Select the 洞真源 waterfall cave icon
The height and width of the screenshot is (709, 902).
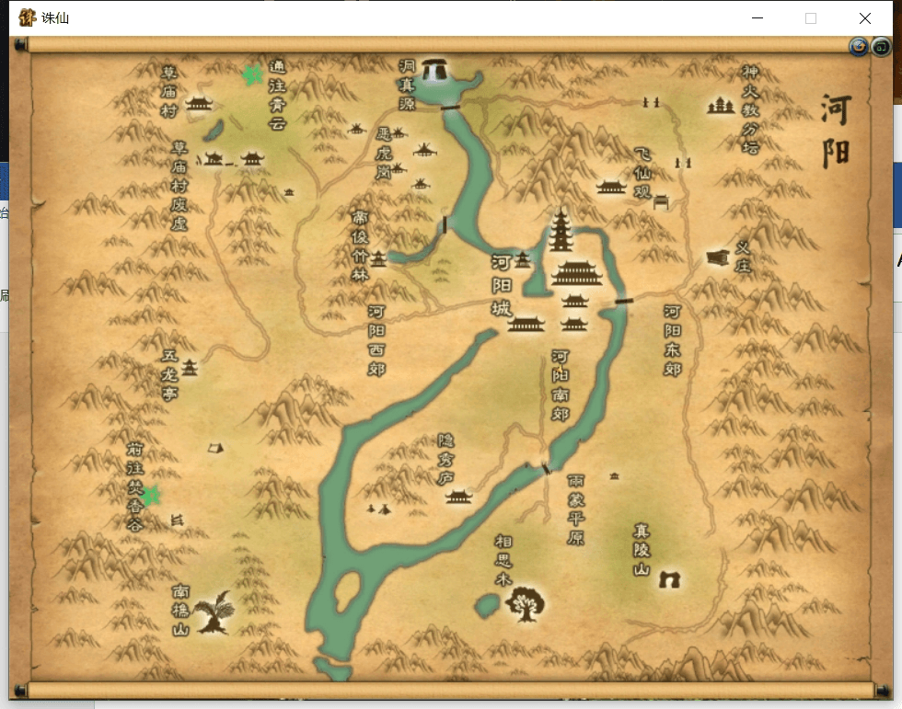coord(435,71)
